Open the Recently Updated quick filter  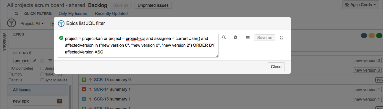point(111,14)
